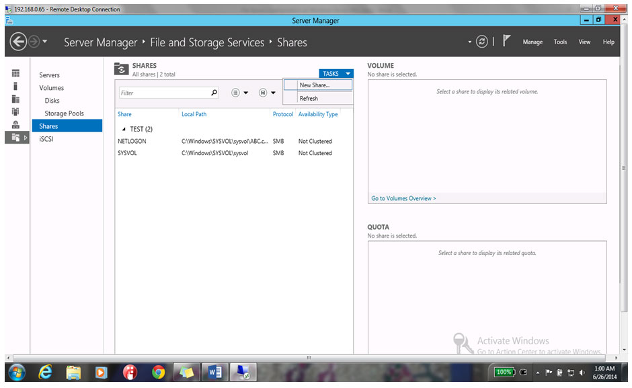Open the Help menu
The width and height of the screenshot is (632, 388).
click(608, 42)
